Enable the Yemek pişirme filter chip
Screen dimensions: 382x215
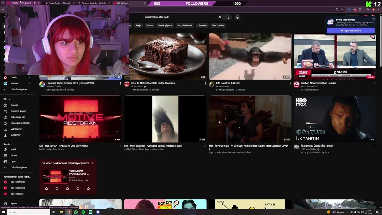click(x=165, y=25)
